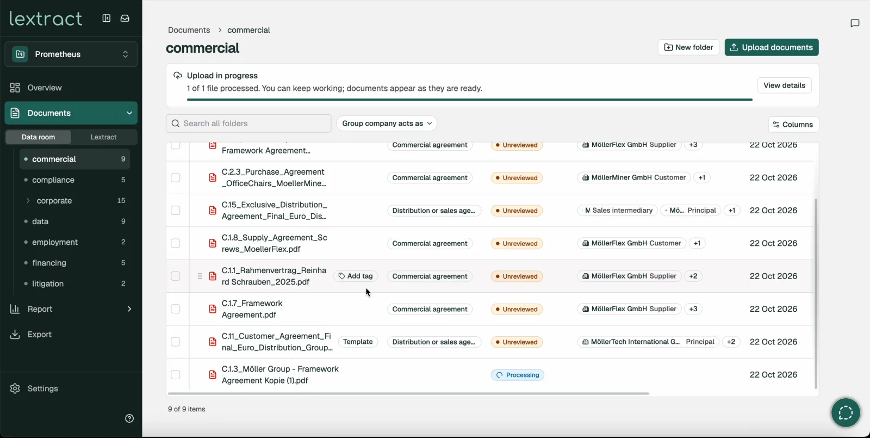Open employment folder
The height and width of the screenshot is (438, 870).
[75, 242]
